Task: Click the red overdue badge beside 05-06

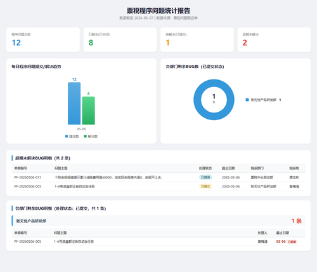Action: [292, 241]
